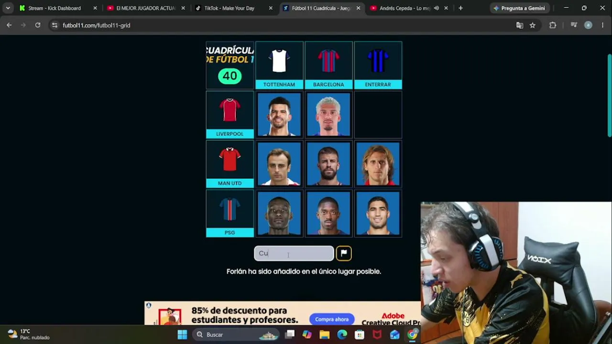
Task: Select the empty Liverpool–Enterrar grid cell
Action: [378, 115]
